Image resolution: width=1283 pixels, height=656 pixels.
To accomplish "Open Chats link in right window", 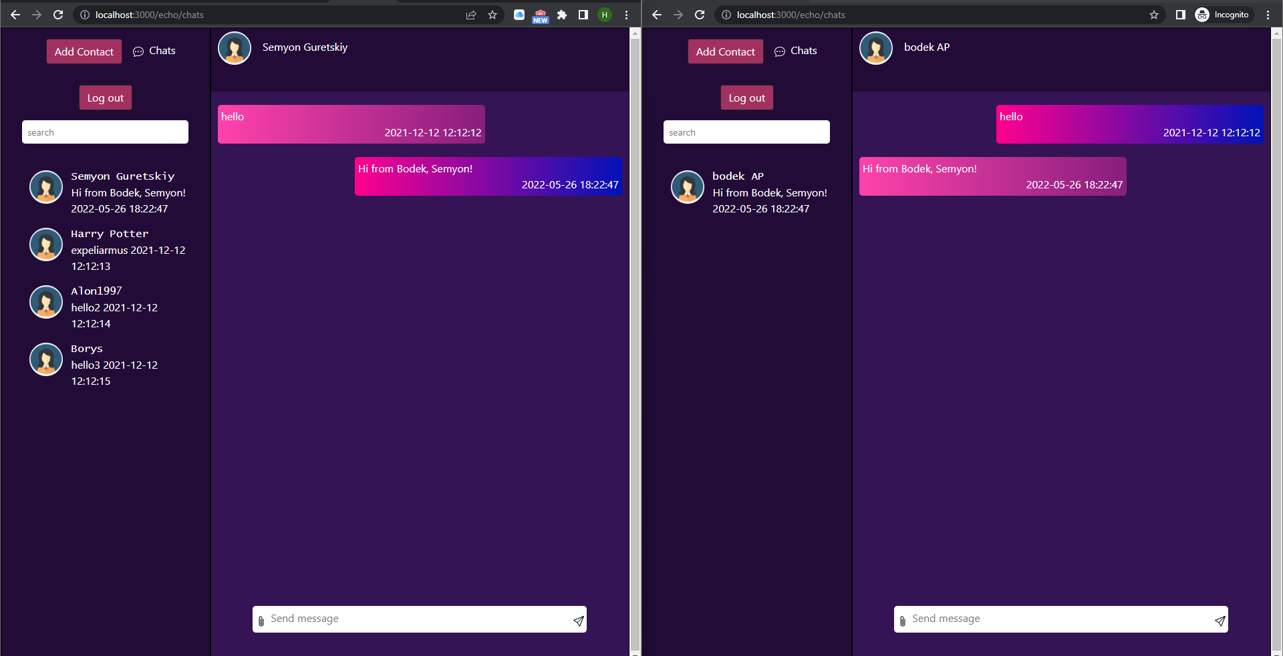I will click(x=796, y=51).
